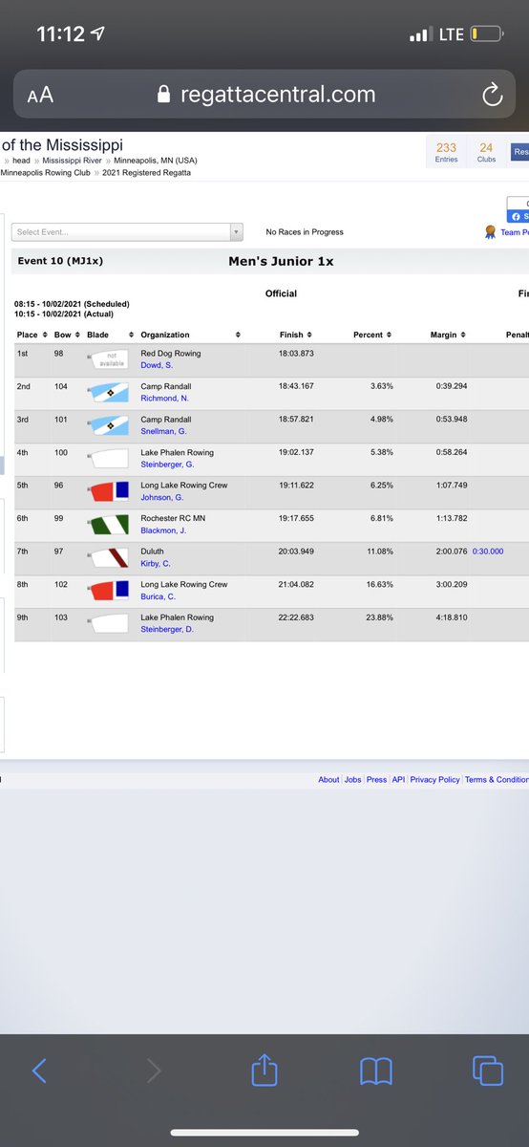529x1147 pixels.
Task: Click Camp Randall blade icon for Snellman
Action: pyautogui.click(x=109, y=425)
